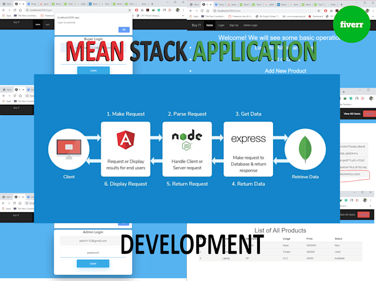
Task: Click home icon in top-right window toolbar
Action: 208,11
